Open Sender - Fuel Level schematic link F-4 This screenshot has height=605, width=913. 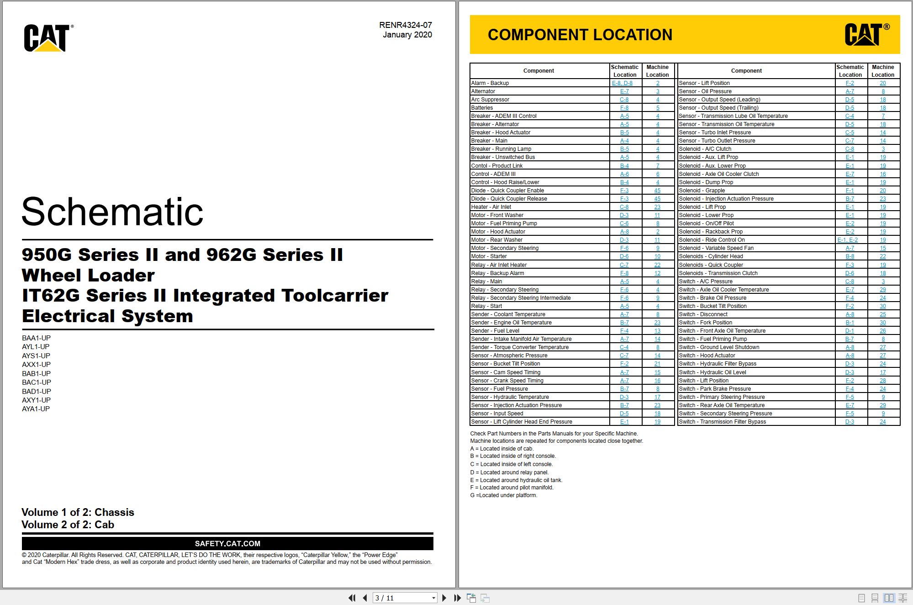[624, 331]
